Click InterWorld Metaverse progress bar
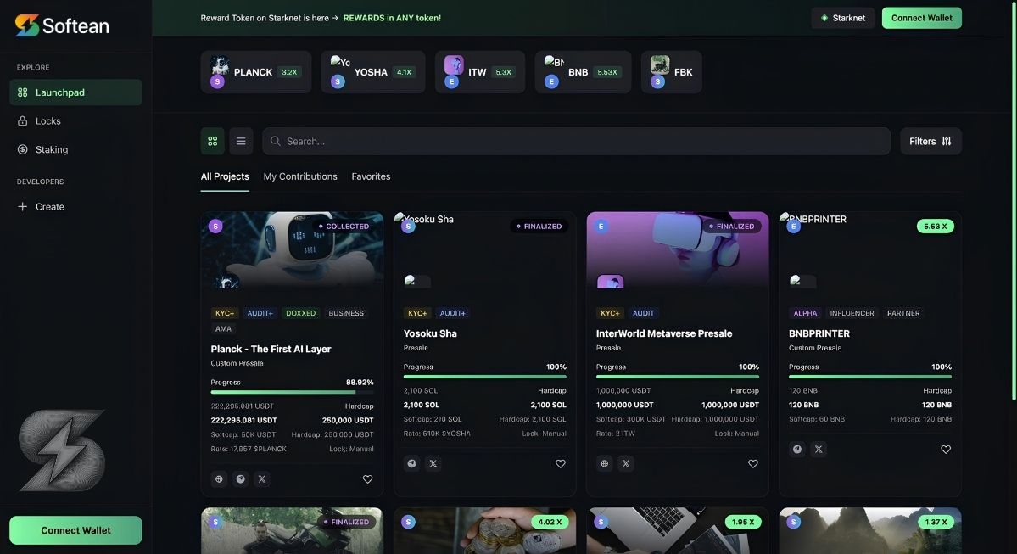 coord(677,376)
